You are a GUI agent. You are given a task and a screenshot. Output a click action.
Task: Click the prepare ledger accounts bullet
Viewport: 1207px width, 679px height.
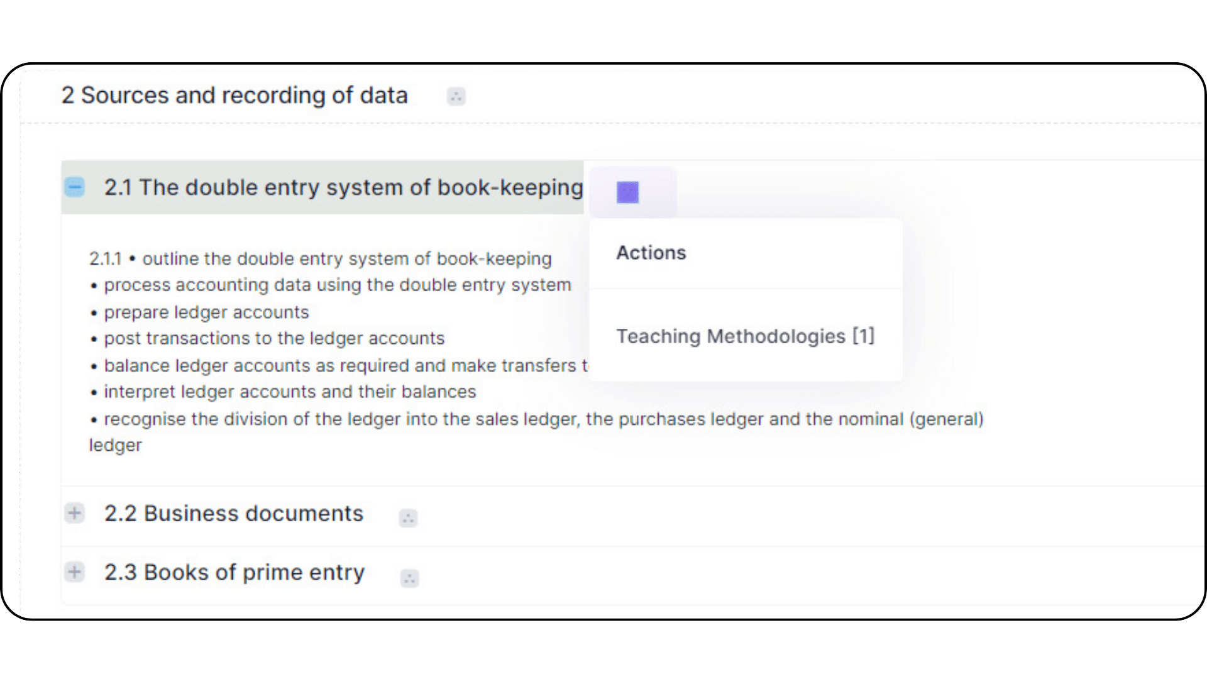coord(206,312)
